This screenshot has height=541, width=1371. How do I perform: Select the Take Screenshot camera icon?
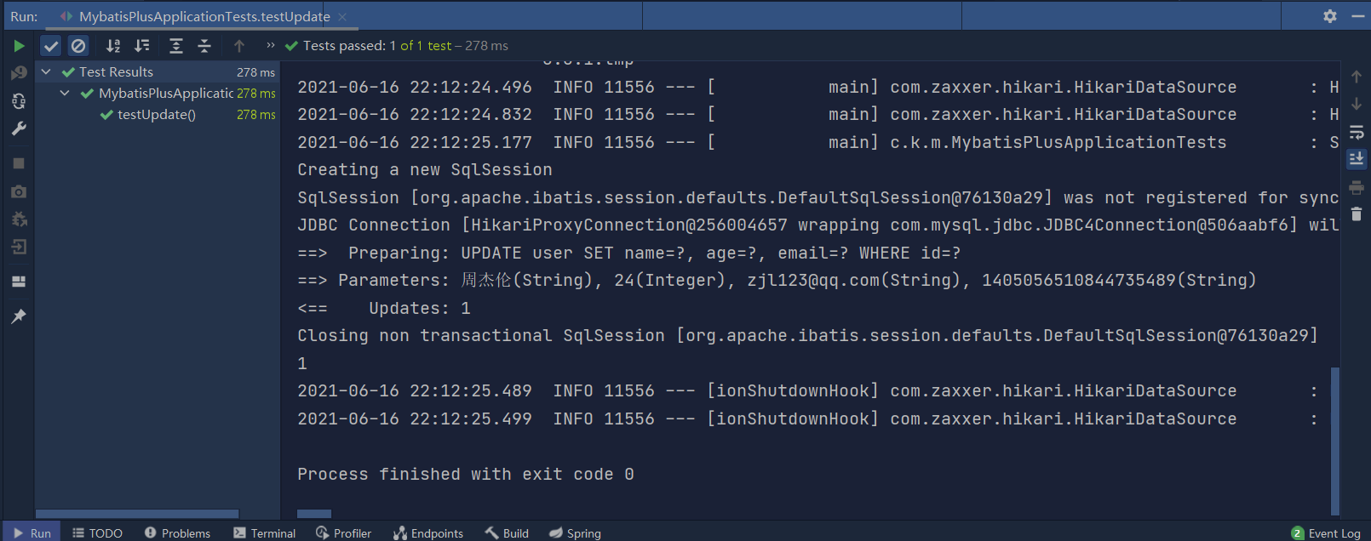(x=19, y=191)
